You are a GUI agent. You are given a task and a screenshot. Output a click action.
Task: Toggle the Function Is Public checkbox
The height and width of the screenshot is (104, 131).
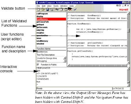[x=38, y=64]
